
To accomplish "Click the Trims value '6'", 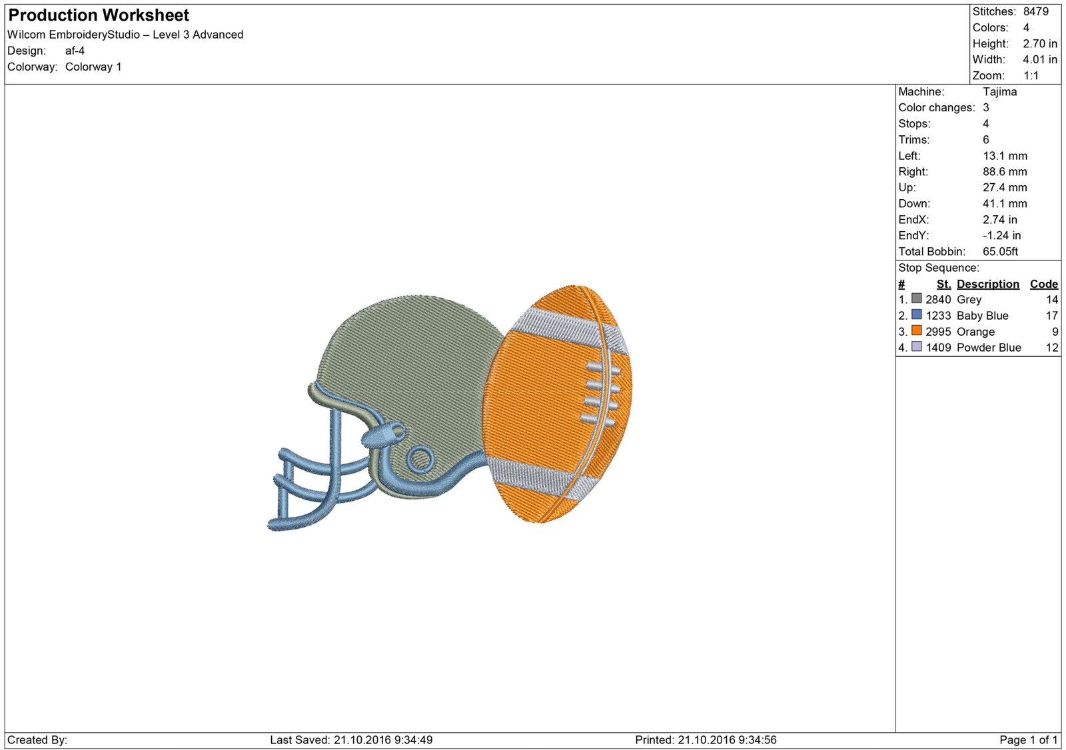I will click(986, 140).
